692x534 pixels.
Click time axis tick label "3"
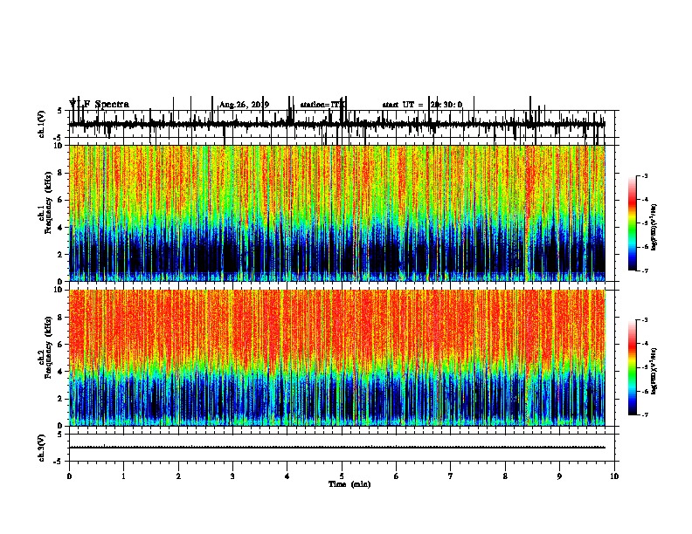click(x=232, y=476)
